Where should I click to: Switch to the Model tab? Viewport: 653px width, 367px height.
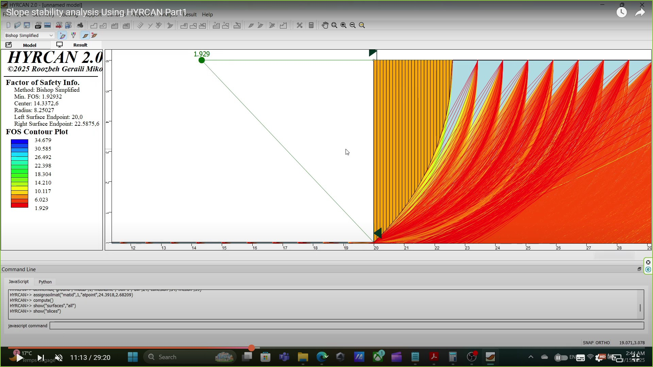[26, 45]
